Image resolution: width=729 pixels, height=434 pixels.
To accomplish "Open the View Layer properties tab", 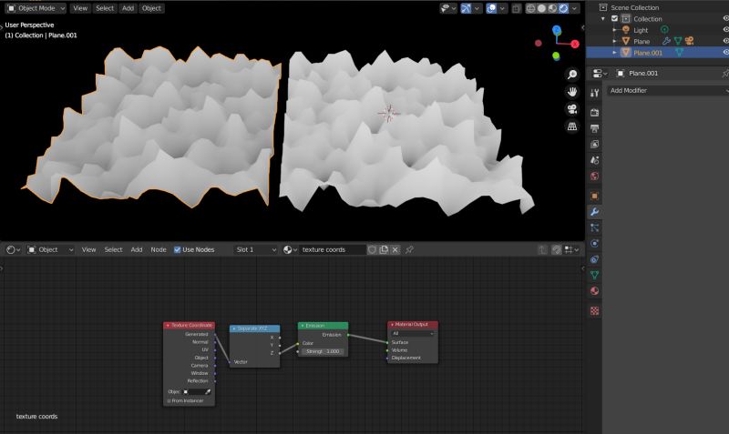I will pyautogui.click(x=595, y=145).
